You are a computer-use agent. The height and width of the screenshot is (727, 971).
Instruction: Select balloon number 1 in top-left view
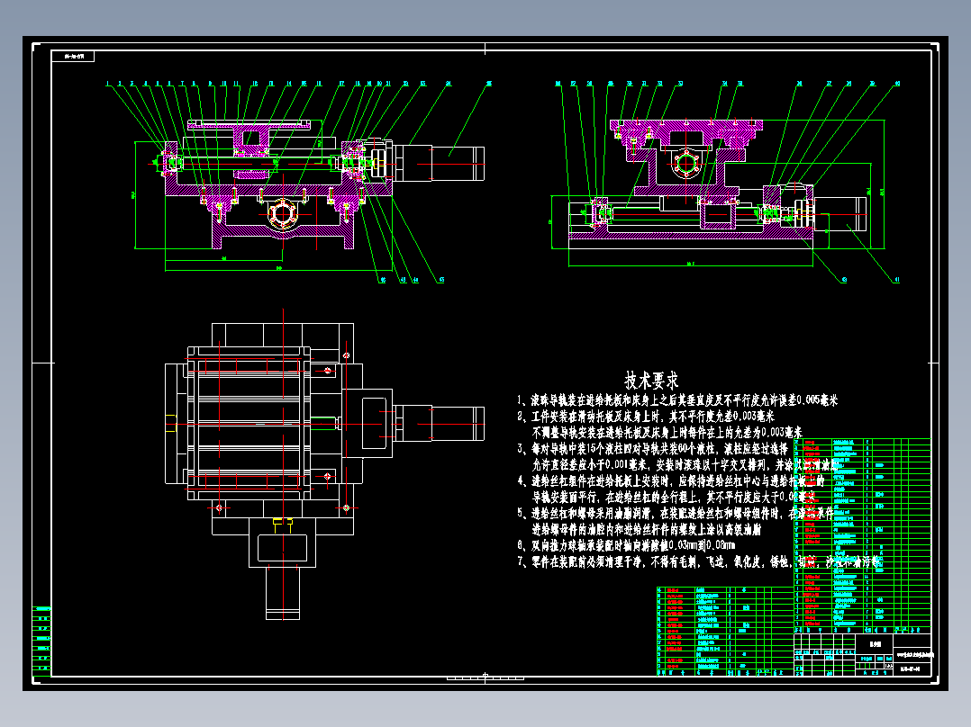[x=107, y=84]
